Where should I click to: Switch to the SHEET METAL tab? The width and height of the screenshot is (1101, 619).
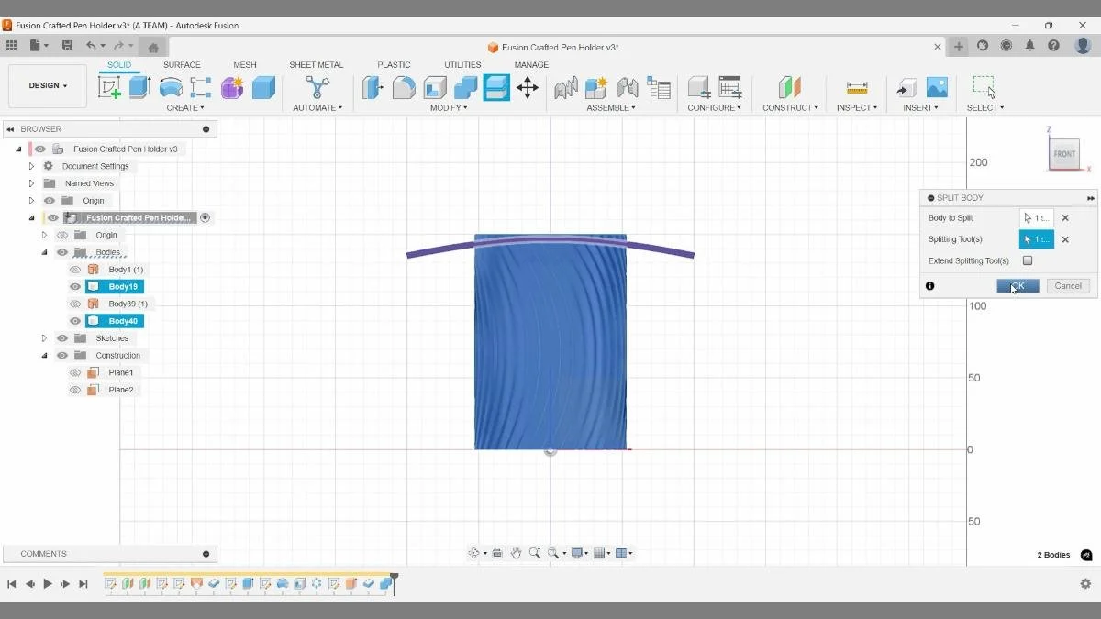pyautogui.click(x=317, y=65)
